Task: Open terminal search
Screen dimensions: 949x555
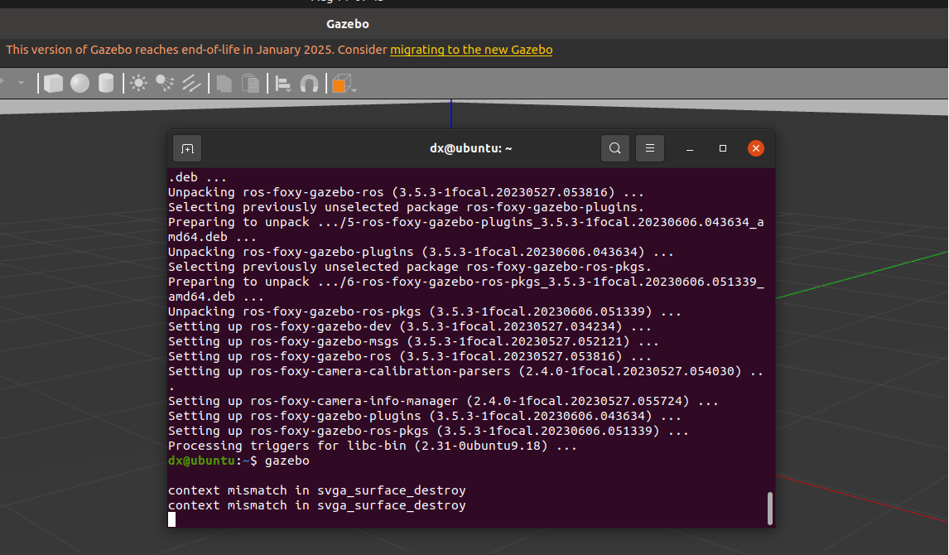Action: click(615, 148)
